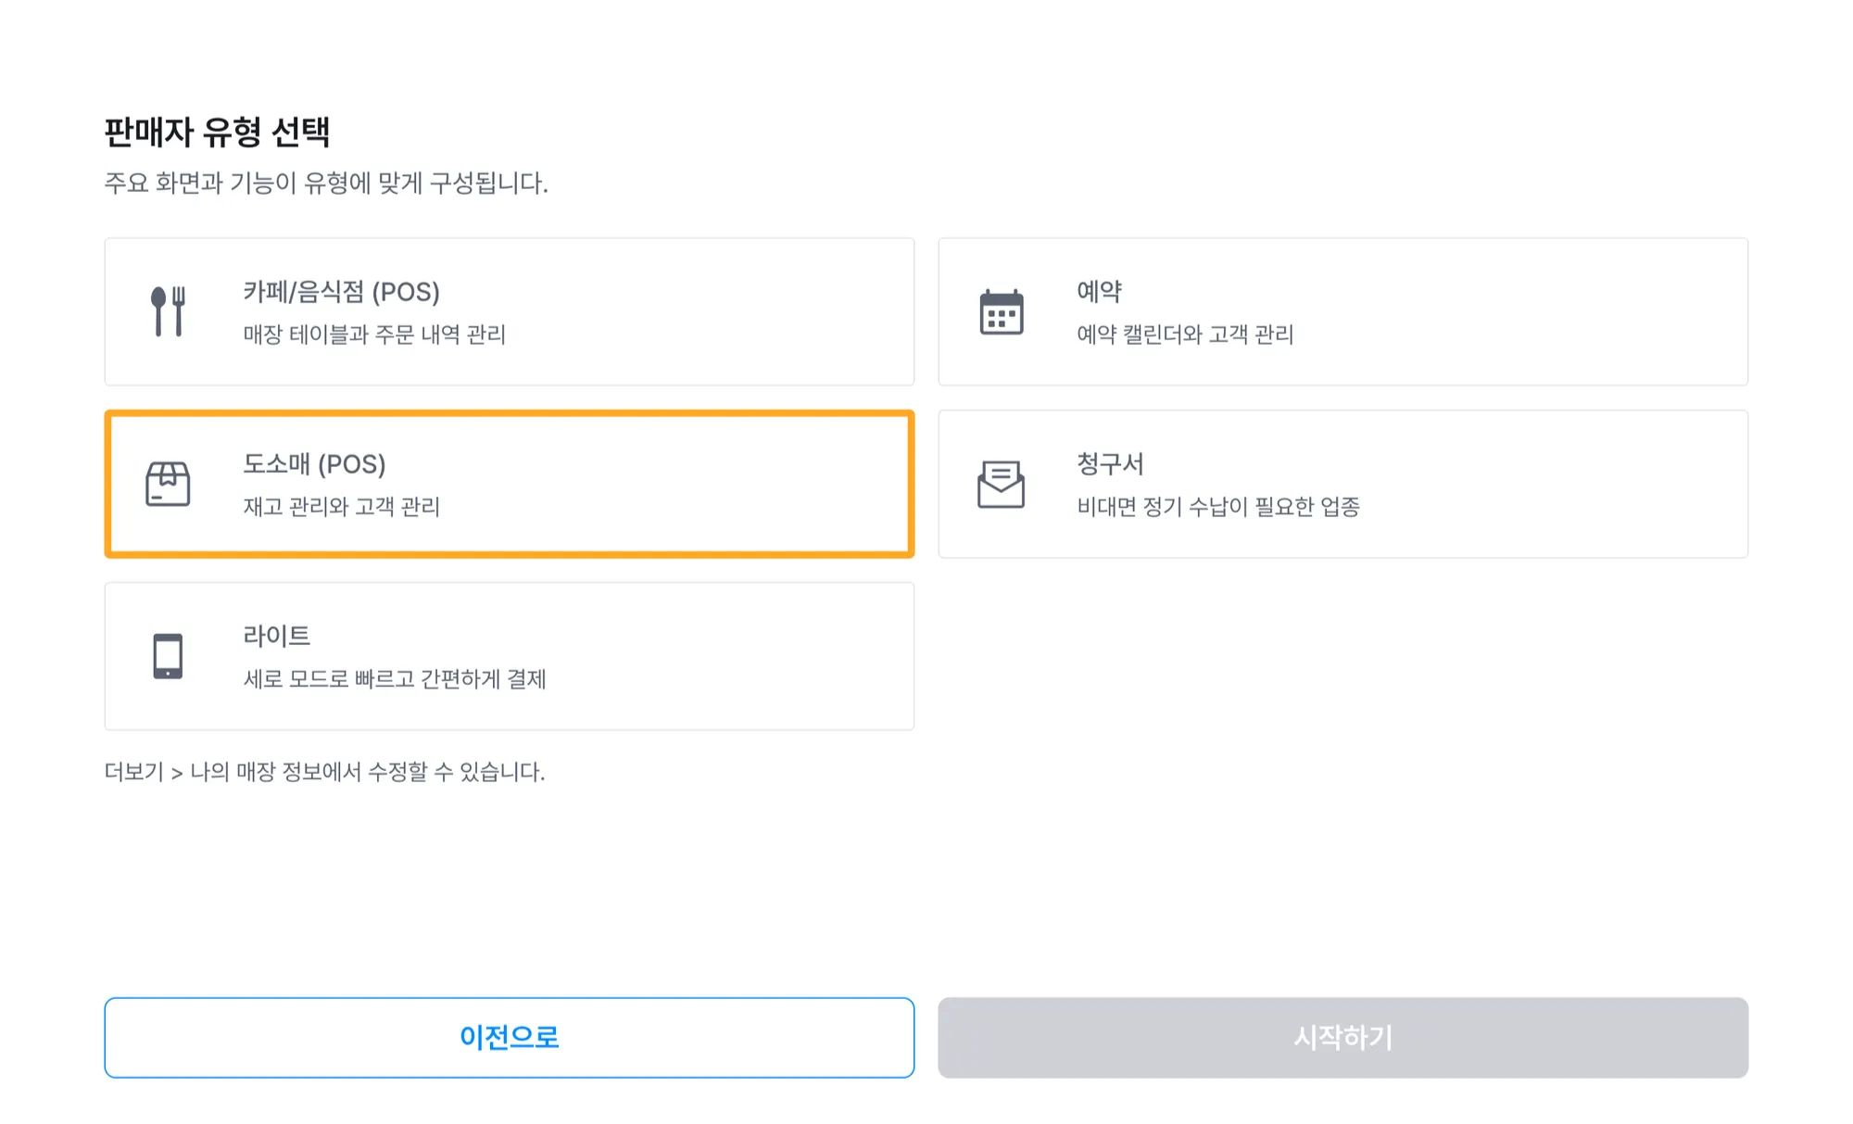Click the storefront box icon for 도소매

coord(168,484)
